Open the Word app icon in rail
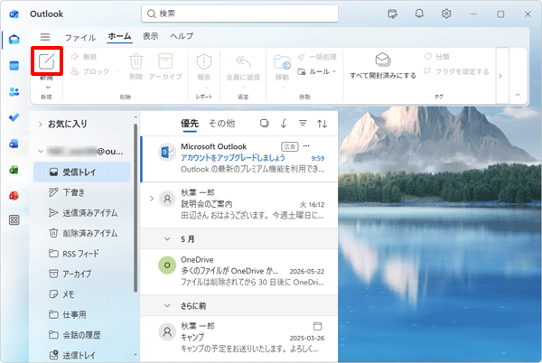The image size is (542, 363). coord(14,144)
